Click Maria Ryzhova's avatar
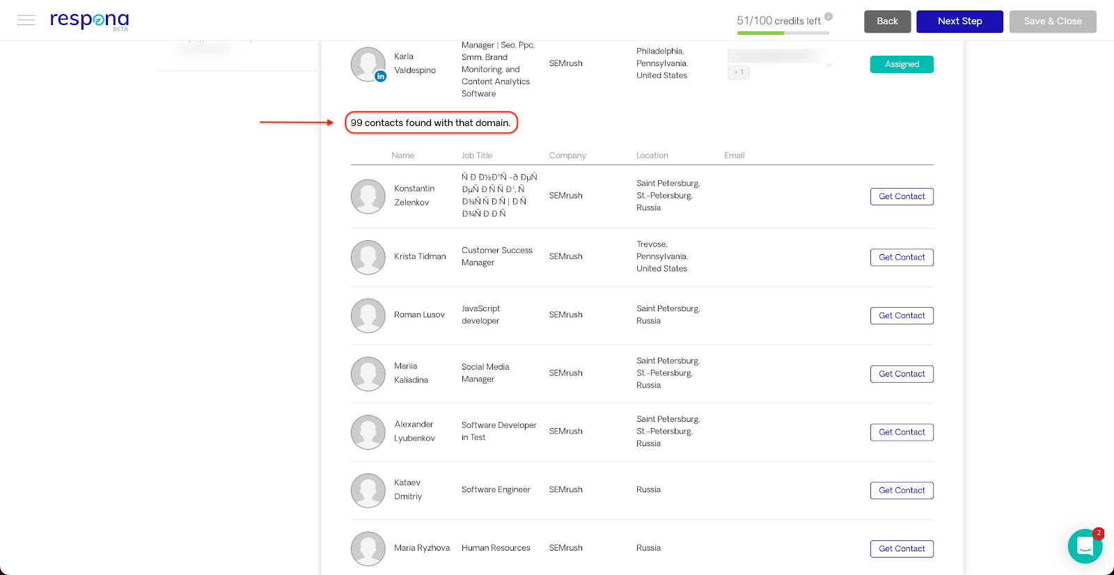 [x=368, y=549]
